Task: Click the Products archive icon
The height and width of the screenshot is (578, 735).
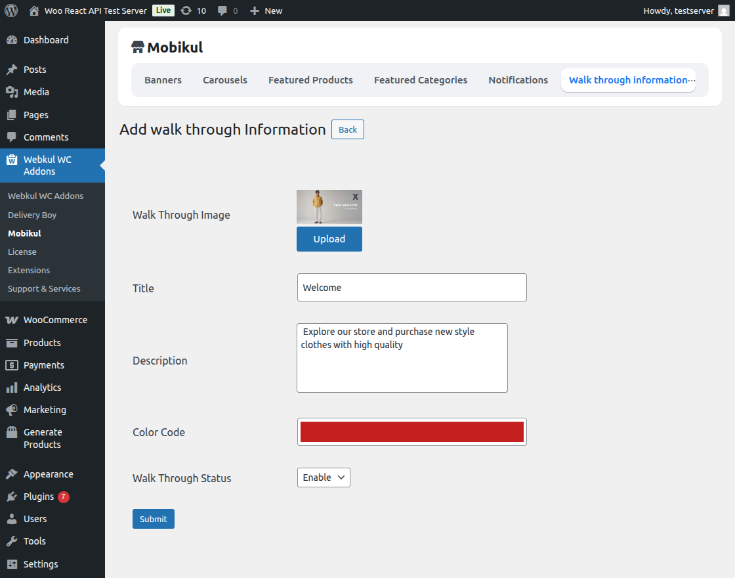Action: point(12,343)
